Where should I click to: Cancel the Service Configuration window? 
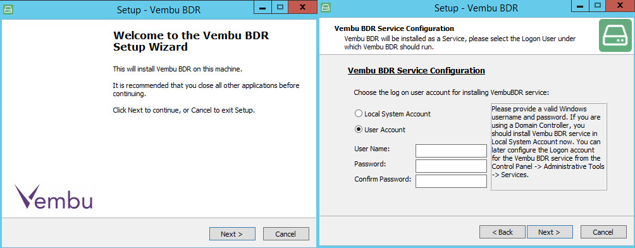(603, 232)
